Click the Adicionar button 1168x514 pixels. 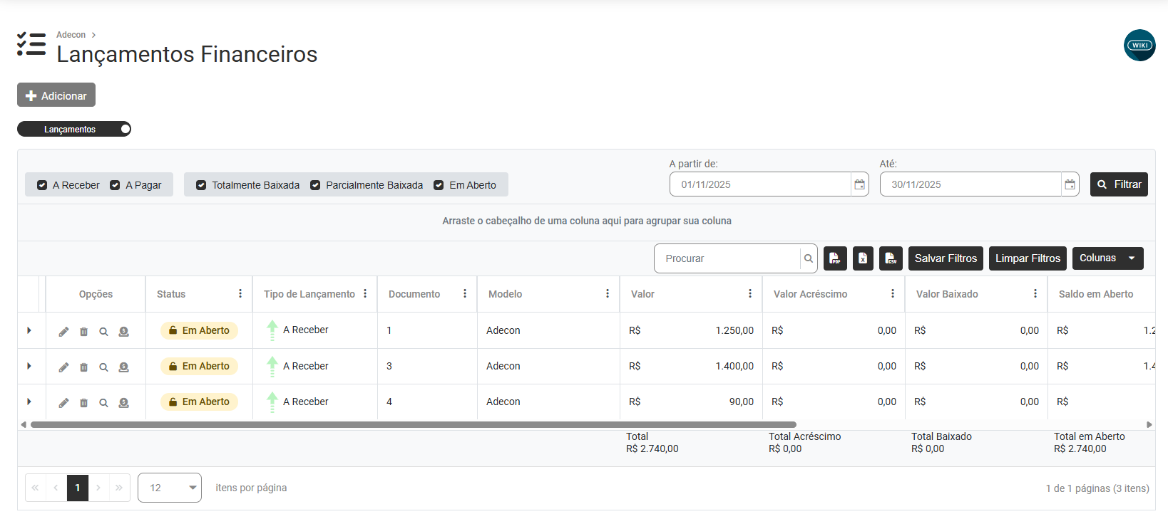(x=56, y=95)
